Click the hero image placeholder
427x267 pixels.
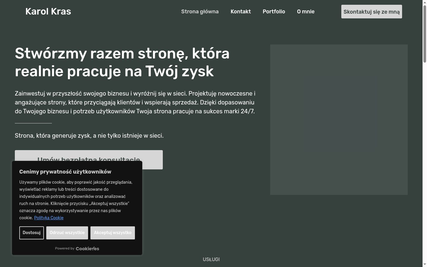click(x=339, y=120)
